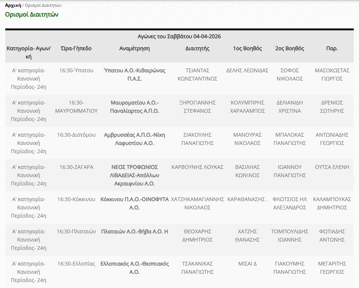Select referee ΤΣΙΑΝΤΑΣ ΚΩΝΣΤΑΝΤΙΝΟΣ cell
Viewport: 359px width, 288px height.
coord(197,75)
